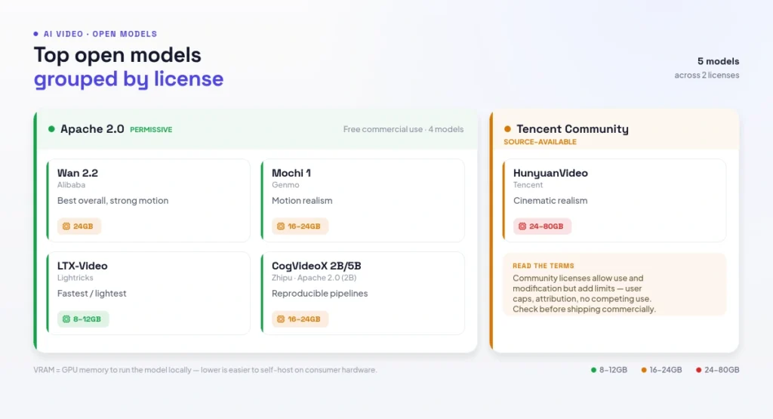Image resolution: width=773 pixels, height=419 pixels.
Task: Click the chip icon in LTX-Video badge
Action: 66,319
